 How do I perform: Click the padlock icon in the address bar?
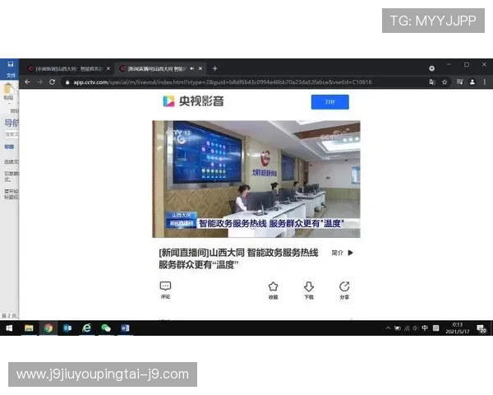pyautogui.click(x=67, y=82)
